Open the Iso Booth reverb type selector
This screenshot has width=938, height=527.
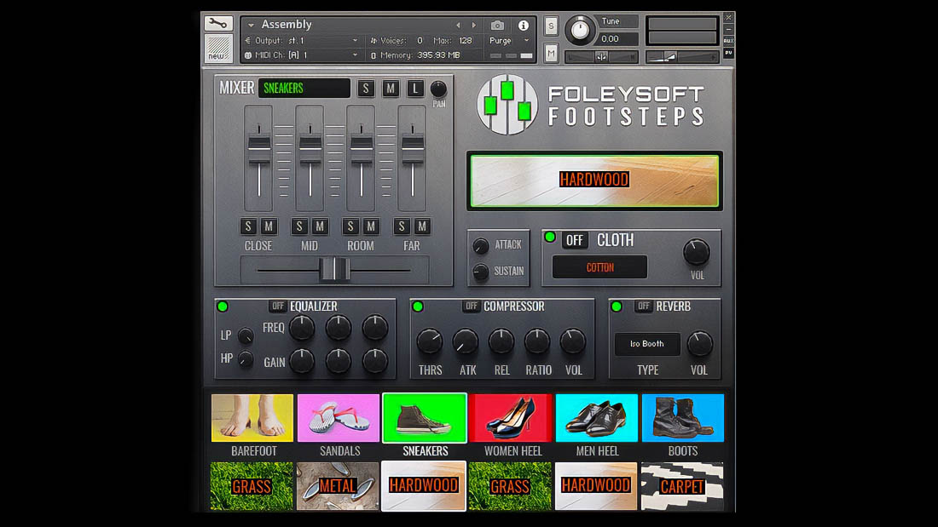(647, 344)
